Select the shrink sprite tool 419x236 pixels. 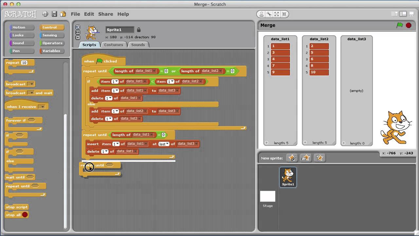(x=284, y=14)
